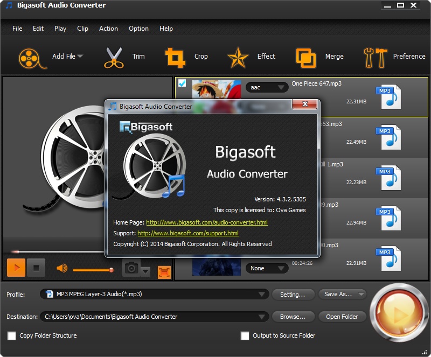Click the music note icon in the main title bar
This screenshot has height=357, width=431.
(9, 5)
